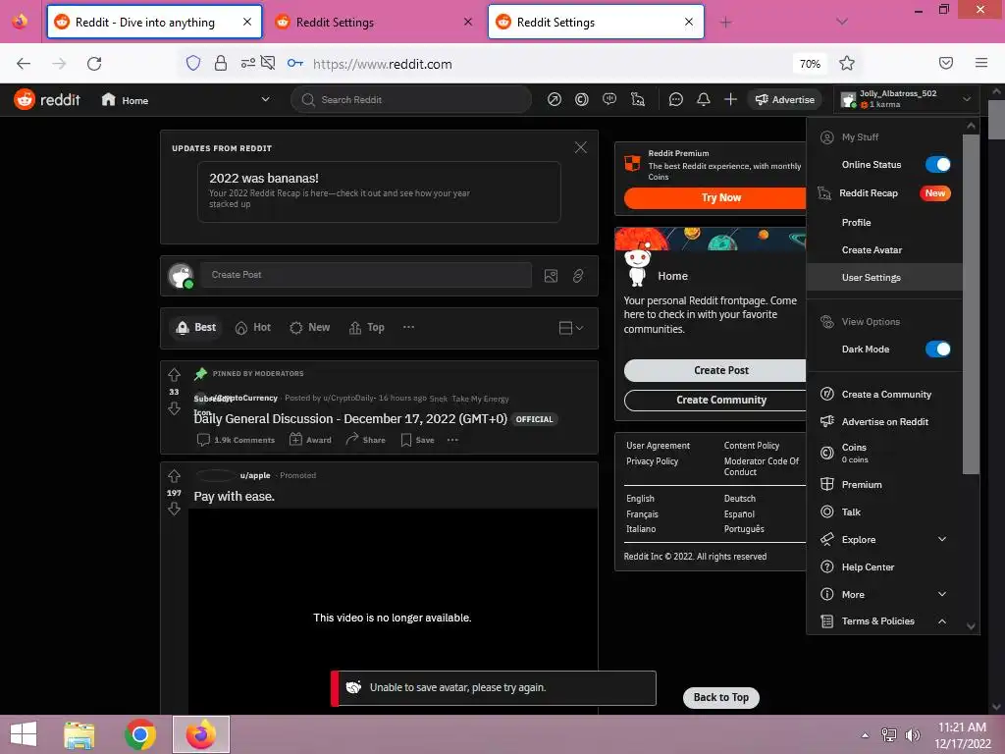1005x754 pixels.
Task: Click the Search Reddit field
Action: [411, 99]
